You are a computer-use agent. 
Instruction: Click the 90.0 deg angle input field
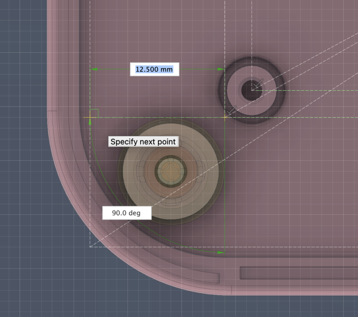127,213
